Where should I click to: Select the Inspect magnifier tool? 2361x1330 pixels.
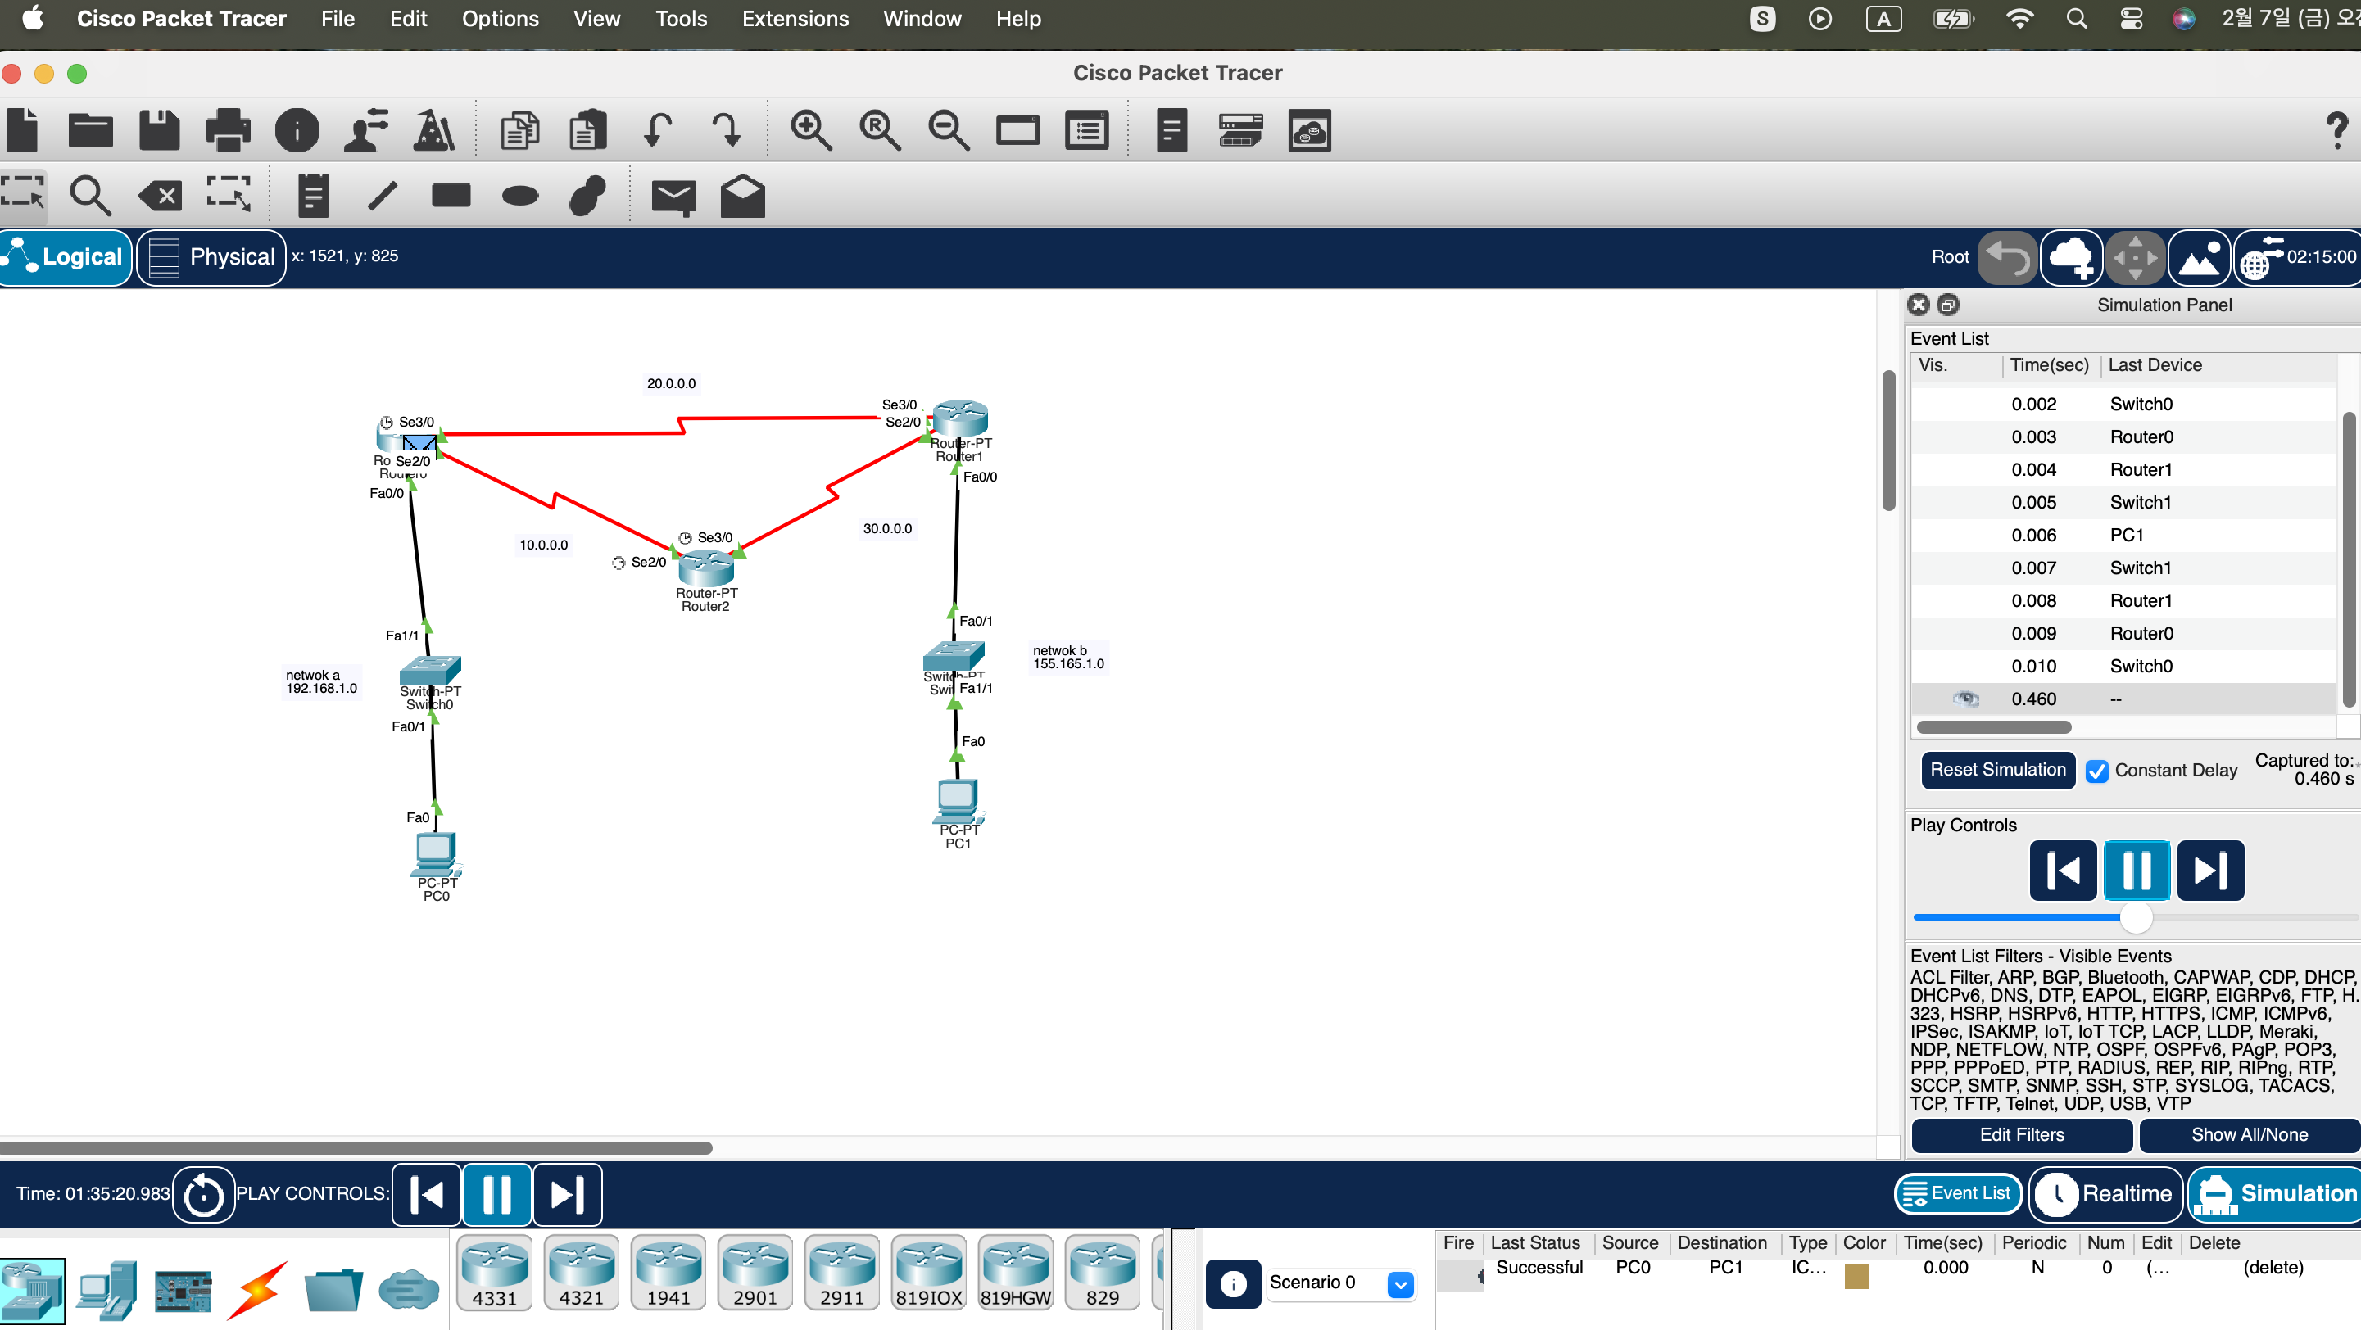point(90,195)
